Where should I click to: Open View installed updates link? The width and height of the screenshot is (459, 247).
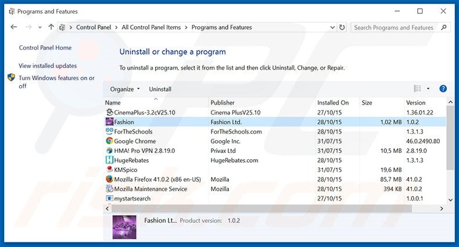point(48,66)
